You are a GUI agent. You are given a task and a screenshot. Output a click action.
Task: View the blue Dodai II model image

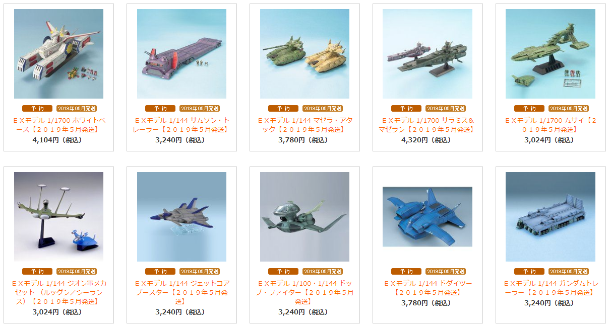pos(428,217)
